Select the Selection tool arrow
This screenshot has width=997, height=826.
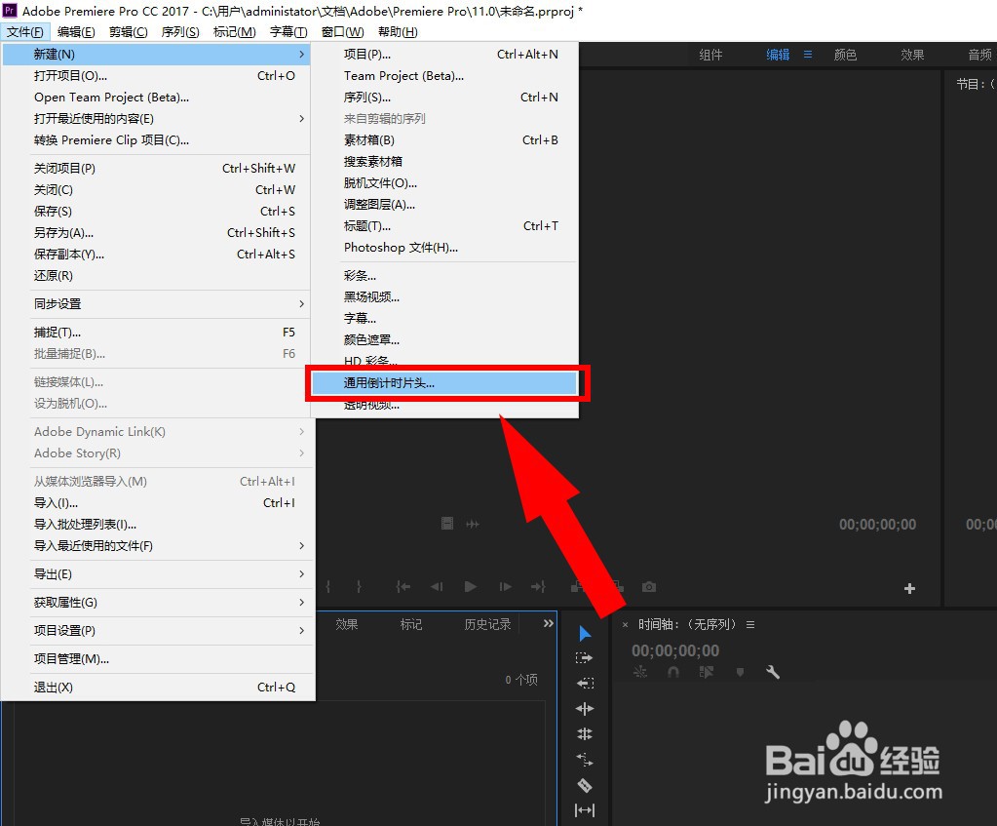click(x=585, y=633)
